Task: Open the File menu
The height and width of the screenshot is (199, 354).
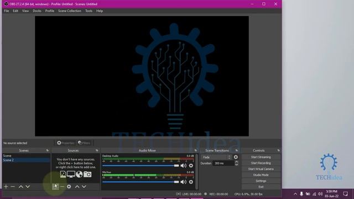Action: click(x=7, y=11)
